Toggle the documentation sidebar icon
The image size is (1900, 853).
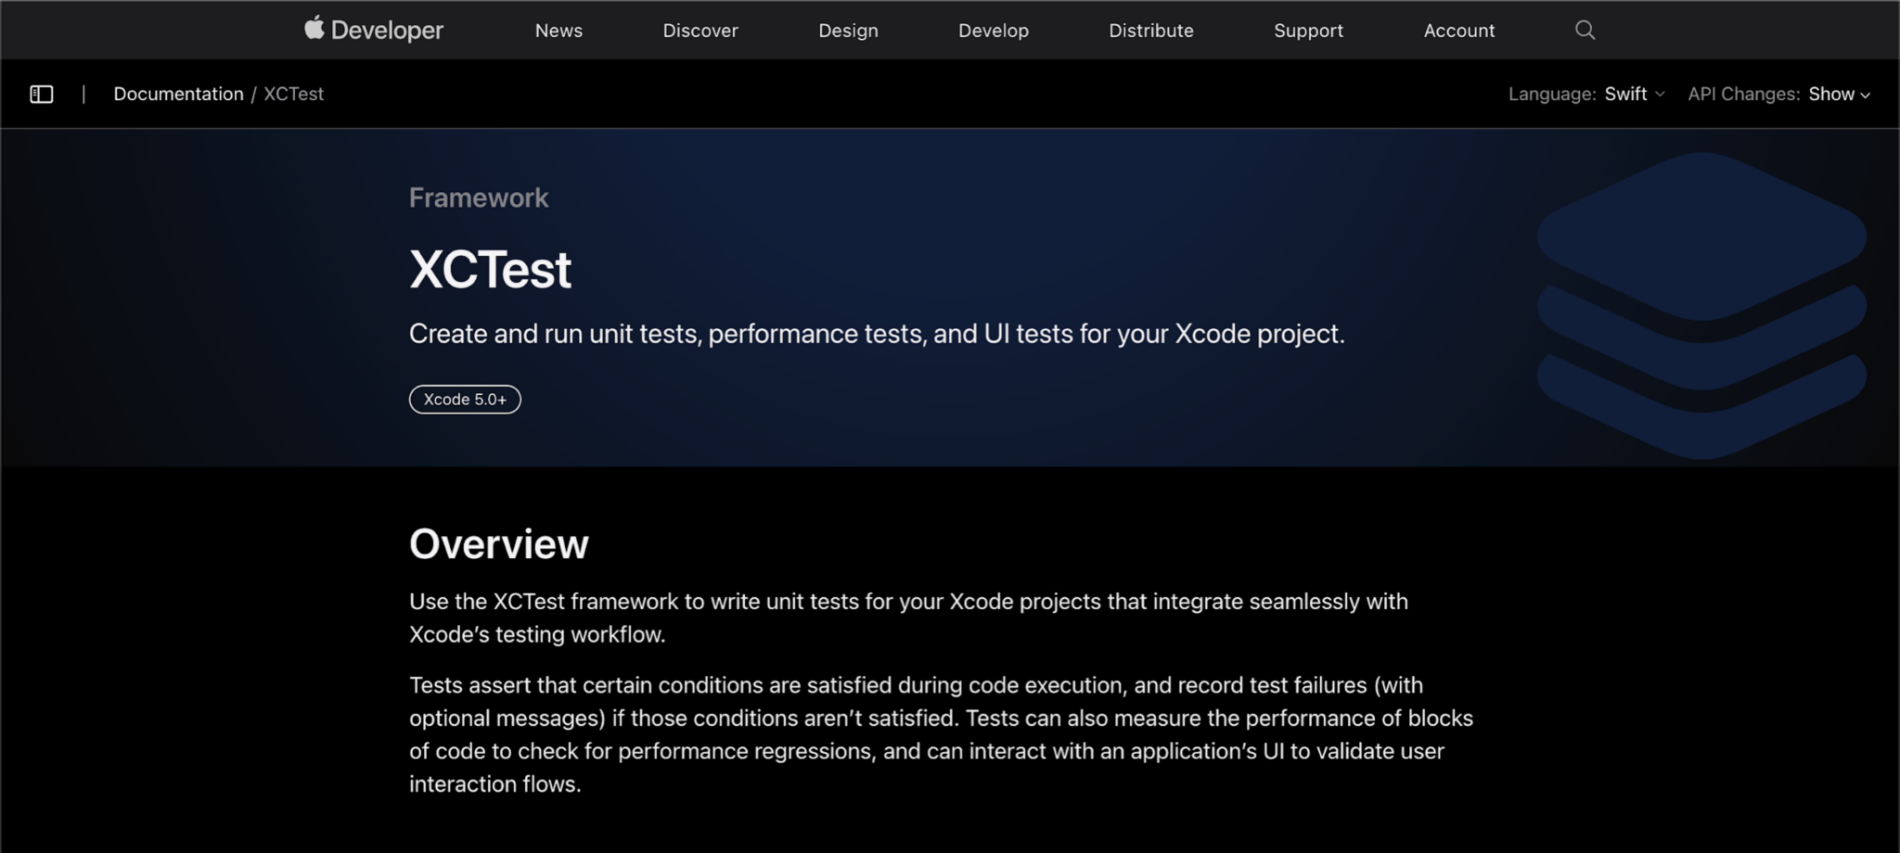point(41,94)
